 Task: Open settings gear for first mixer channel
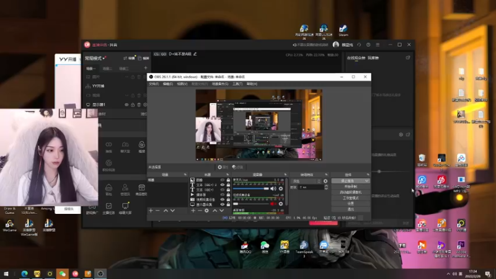[281, 188]
